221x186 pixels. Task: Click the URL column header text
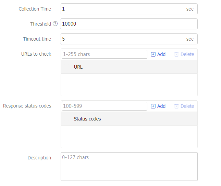pyautogui.click(x=78, y=67)
